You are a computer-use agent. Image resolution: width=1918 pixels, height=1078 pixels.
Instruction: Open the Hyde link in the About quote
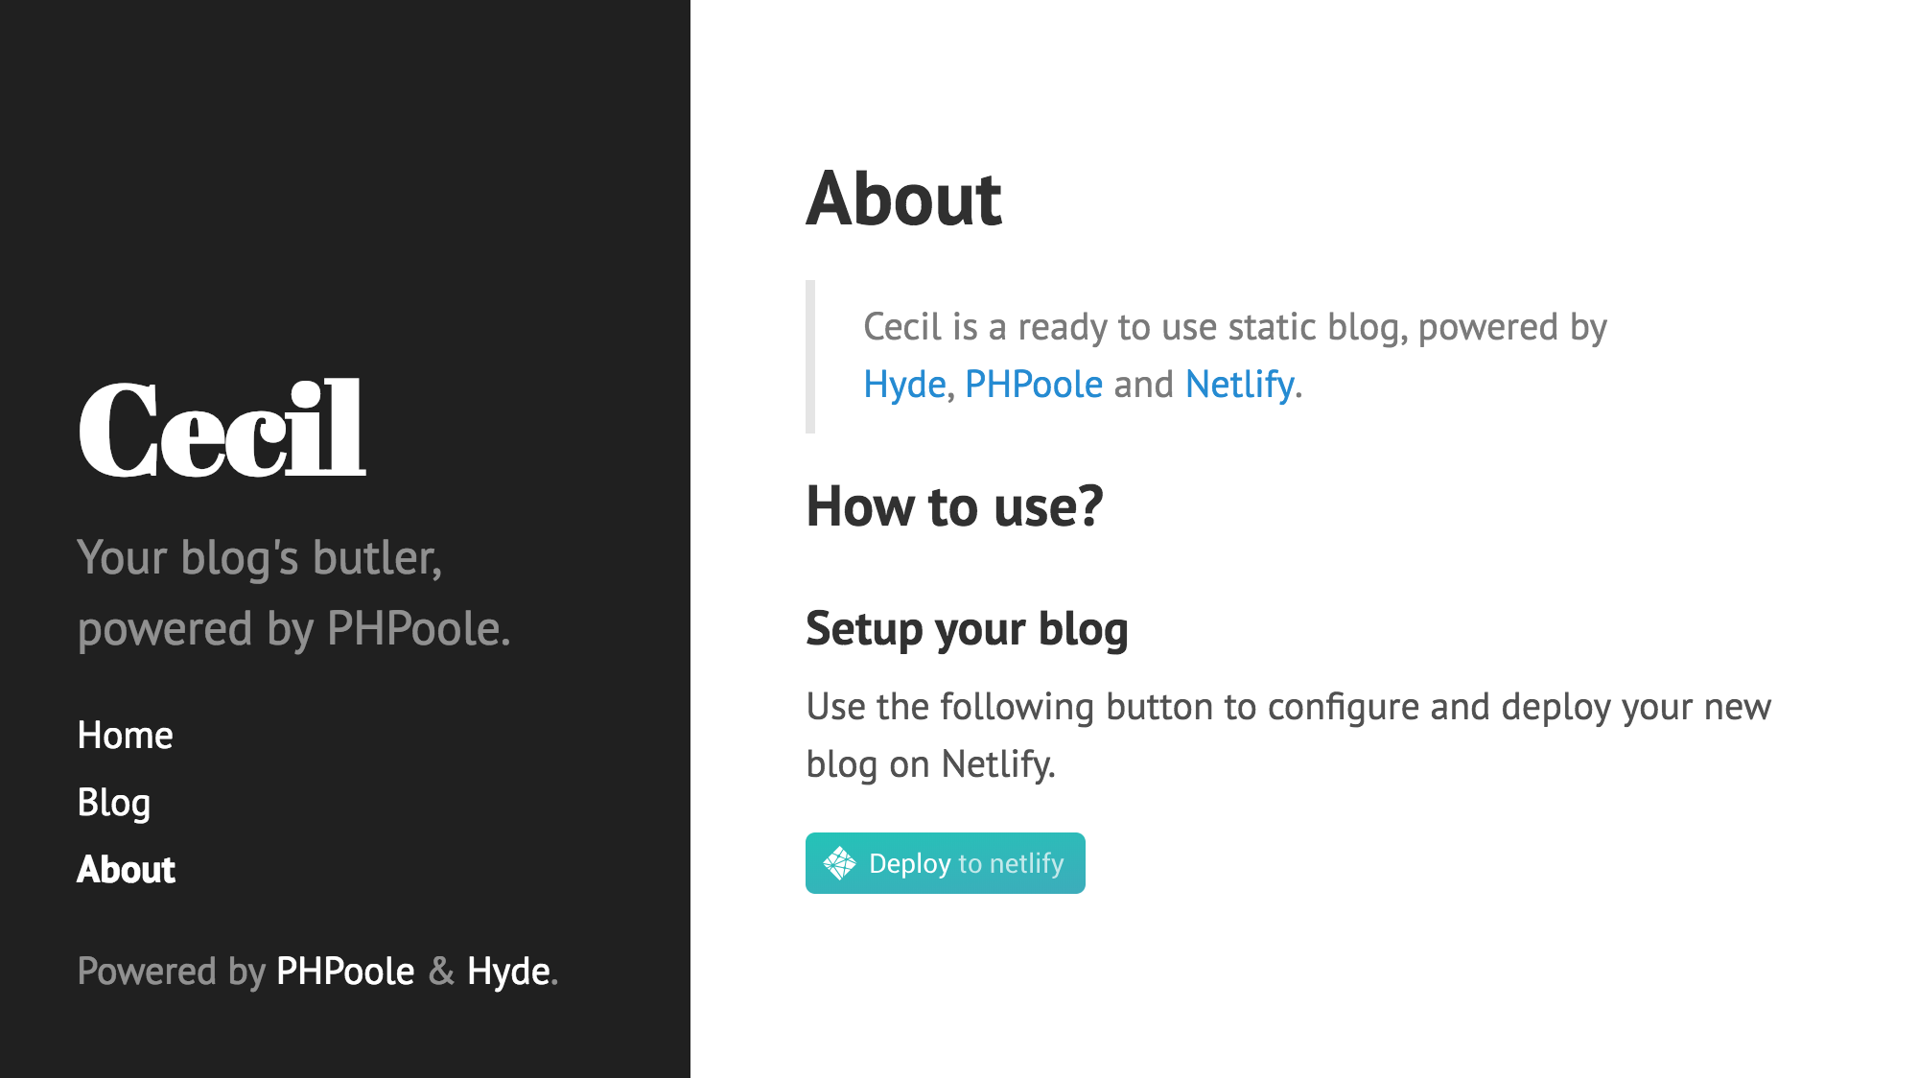pos(902,383)
